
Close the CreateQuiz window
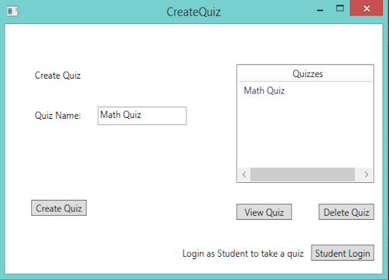pyautogui.click(x=367, y=8)
